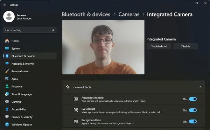This screenshot has height=130, width=210.
Task: Open Accessibility settings
Action: point(30,109)
